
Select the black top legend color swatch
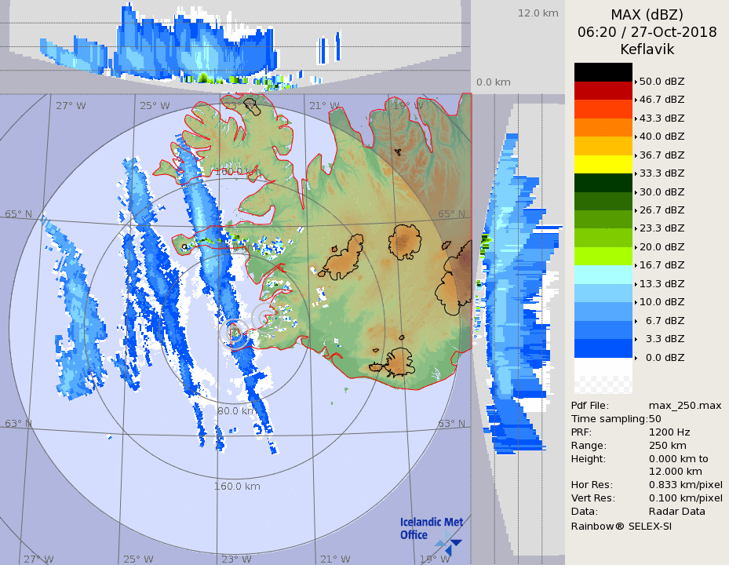point(603,71)
